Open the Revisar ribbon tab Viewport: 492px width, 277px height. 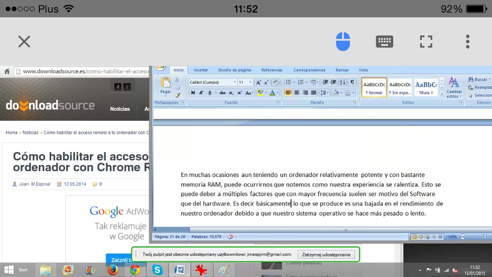(x=342, y=70)
